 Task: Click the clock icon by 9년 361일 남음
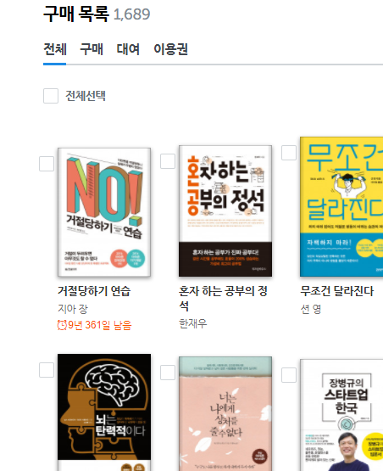pos(62,325)
